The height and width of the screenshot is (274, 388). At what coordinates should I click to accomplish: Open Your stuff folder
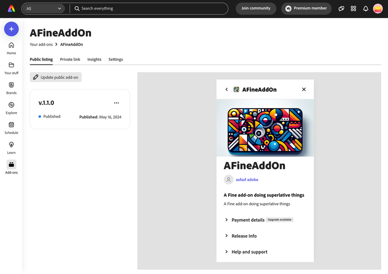tap(11, 68)
